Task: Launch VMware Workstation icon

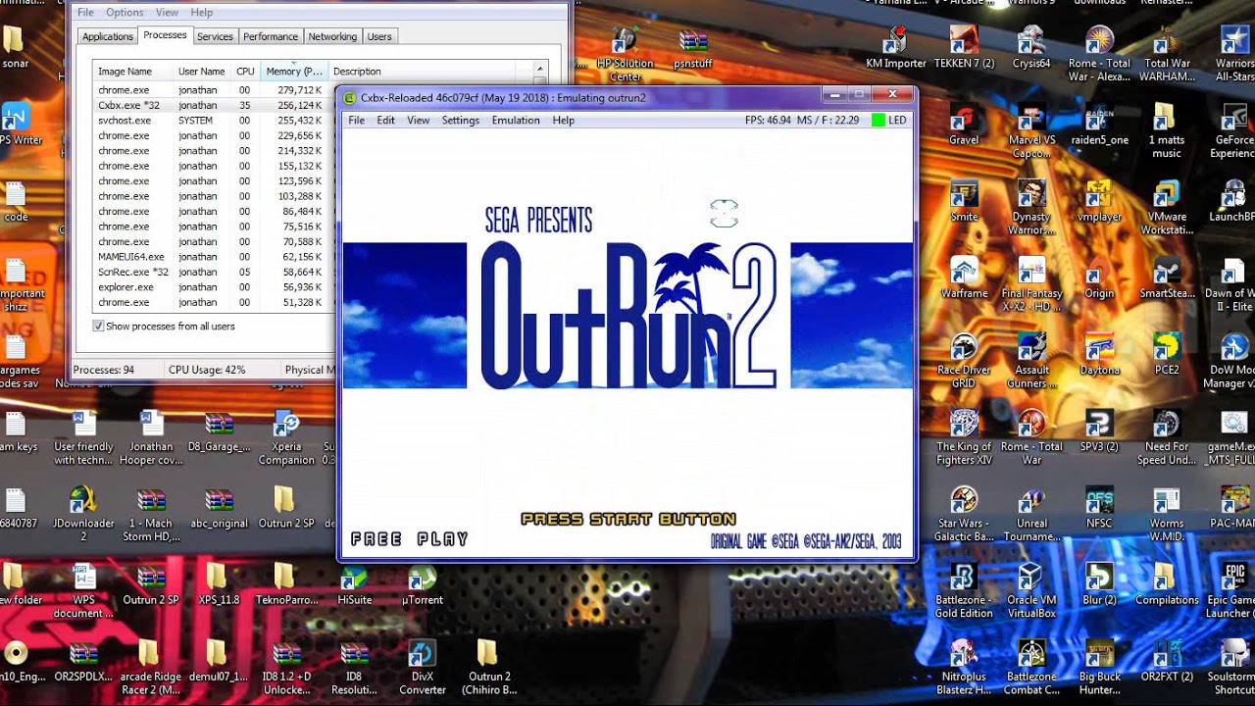Action: tap(1167, 206)
